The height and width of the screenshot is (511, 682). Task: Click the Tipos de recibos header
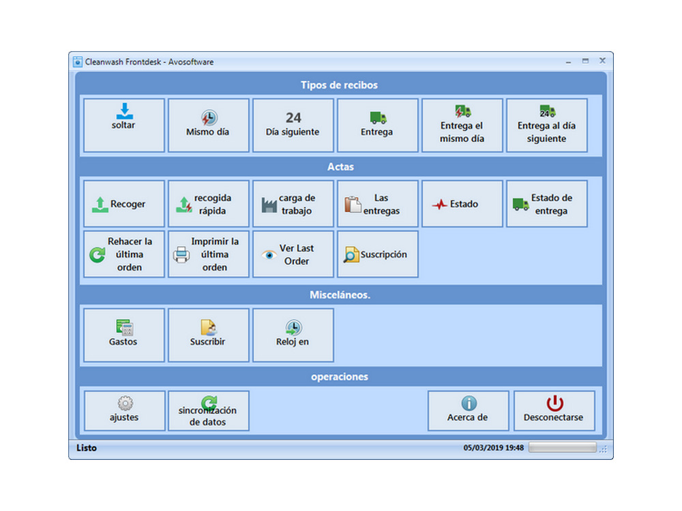[x=339, y=84]
